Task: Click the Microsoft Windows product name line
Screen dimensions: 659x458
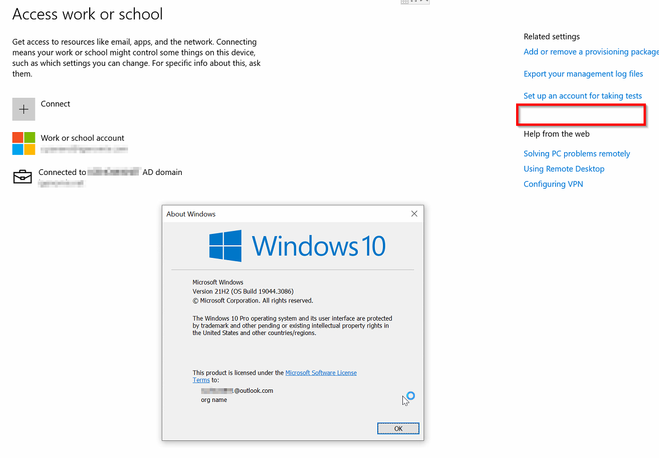Action: click(218, 282)
